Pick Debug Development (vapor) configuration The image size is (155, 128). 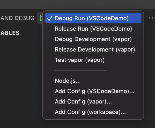coord(93,39)
